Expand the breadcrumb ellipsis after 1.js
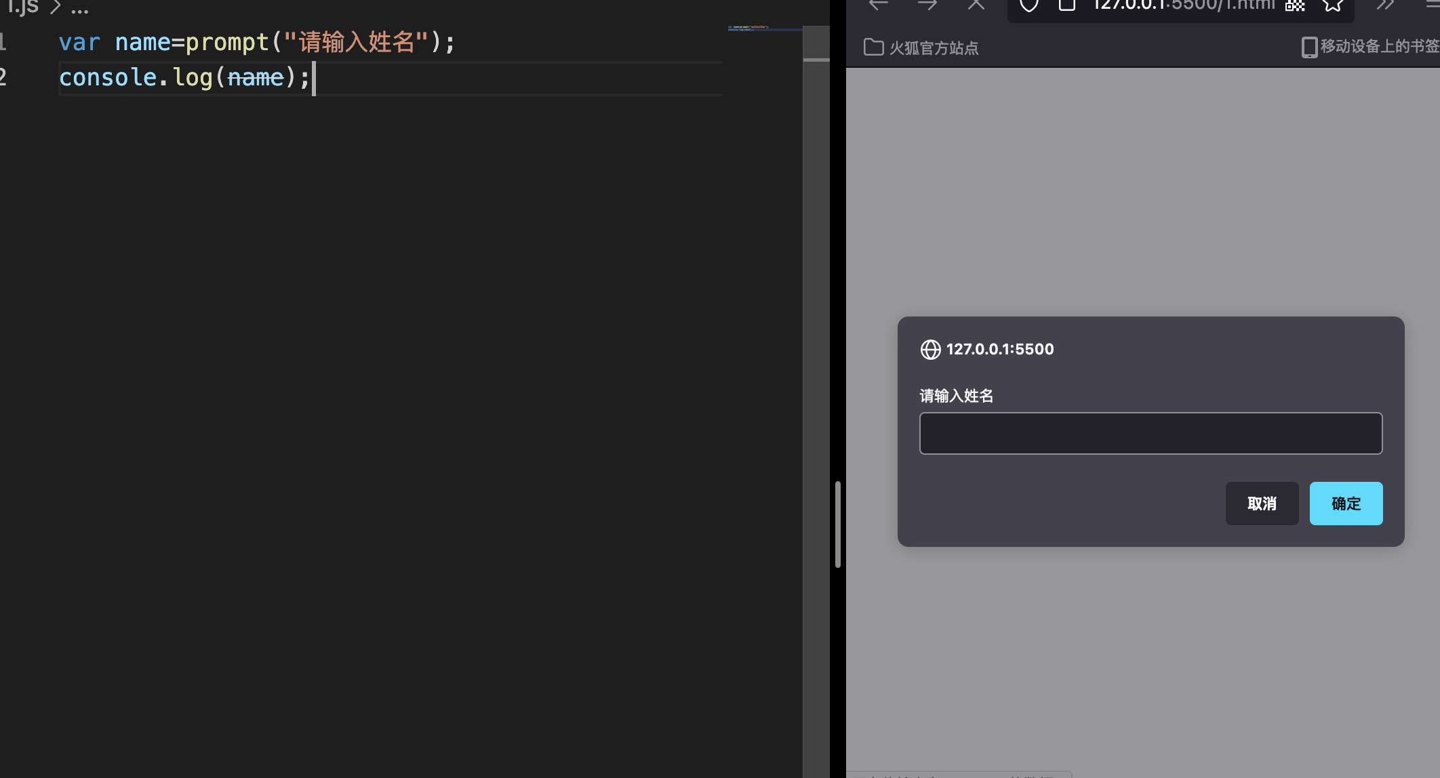 click(x=80, y=8)
